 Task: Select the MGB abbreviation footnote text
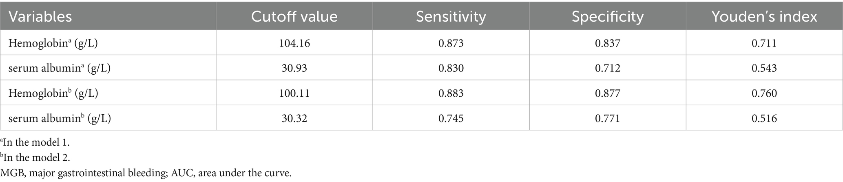146,173
